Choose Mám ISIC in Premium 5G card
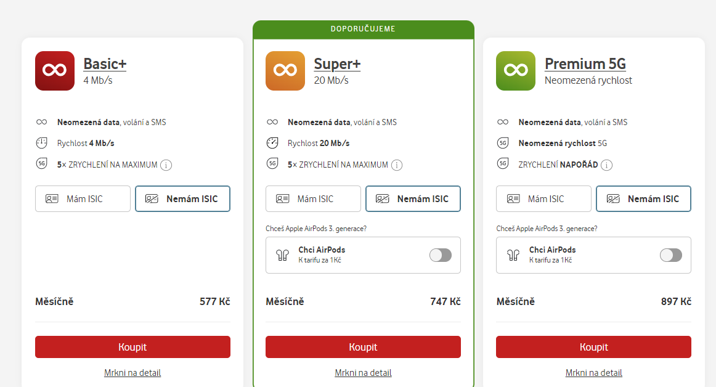716x387 pixels. pos(544,199)
